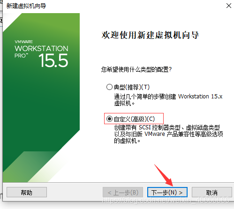Image resolution: width=234 pixels, height=209 pixels.
Task: Click the disabled < 上一步(B) button
Action: (123, 192)
